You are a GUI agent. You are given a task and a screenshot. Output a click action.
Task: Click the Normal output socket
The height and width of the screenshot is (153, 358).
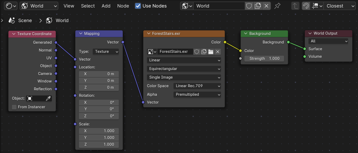pyautogui.click(x=55, y=50)
